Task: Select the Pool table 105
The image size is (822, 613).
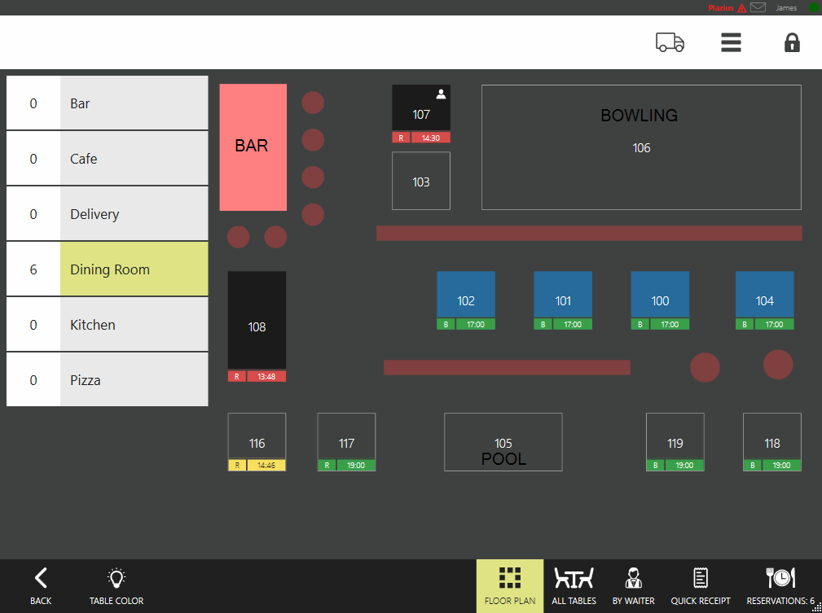Action: click(x=503, y=442)
